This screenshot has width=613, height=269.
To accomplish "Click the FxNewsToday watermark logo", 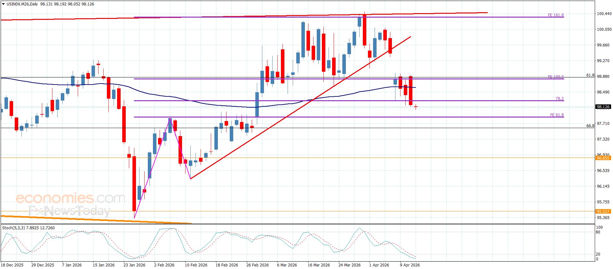I will click(69, 211).
